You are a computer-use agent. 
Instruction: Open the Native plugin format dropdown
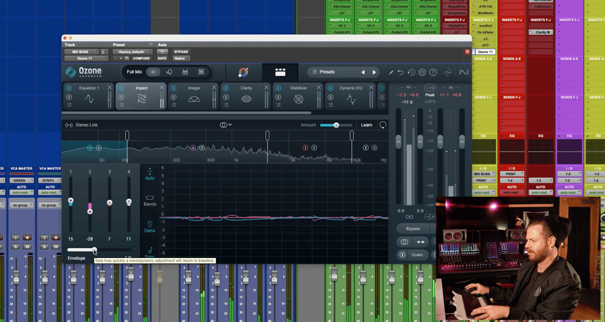[x=181, y=58]
